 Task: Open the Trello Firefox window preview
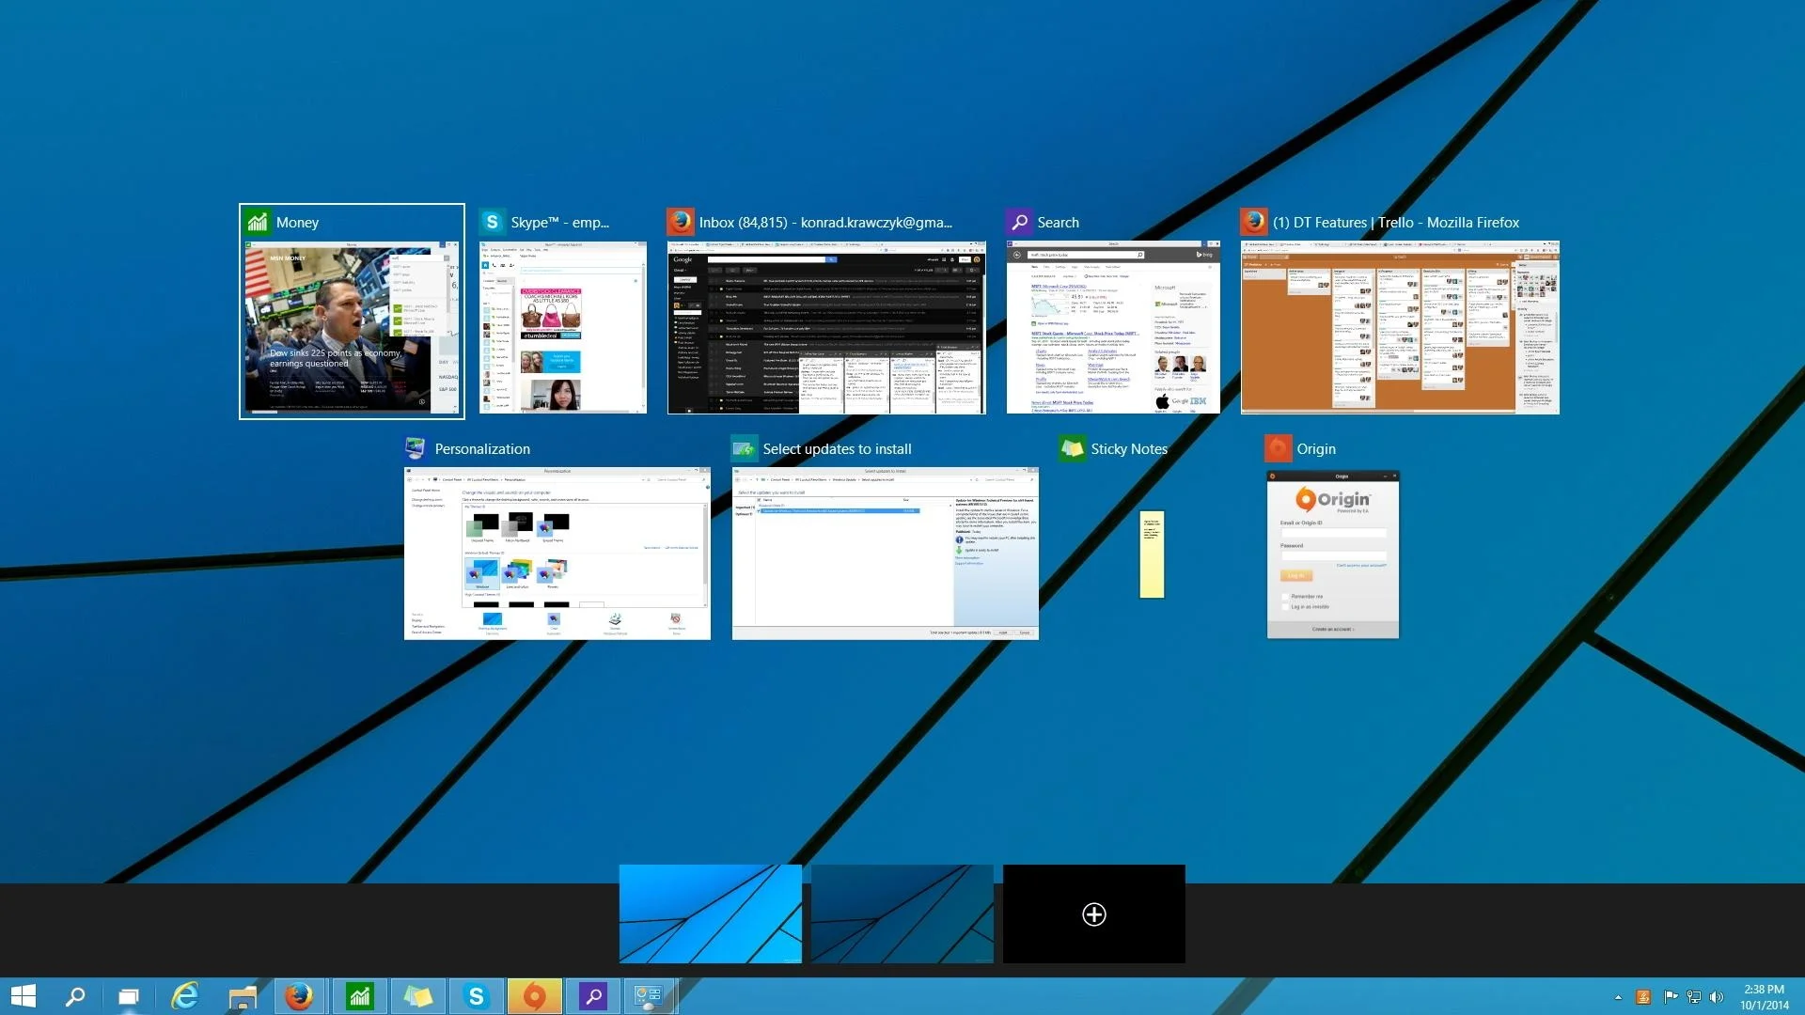(1399, 327)
